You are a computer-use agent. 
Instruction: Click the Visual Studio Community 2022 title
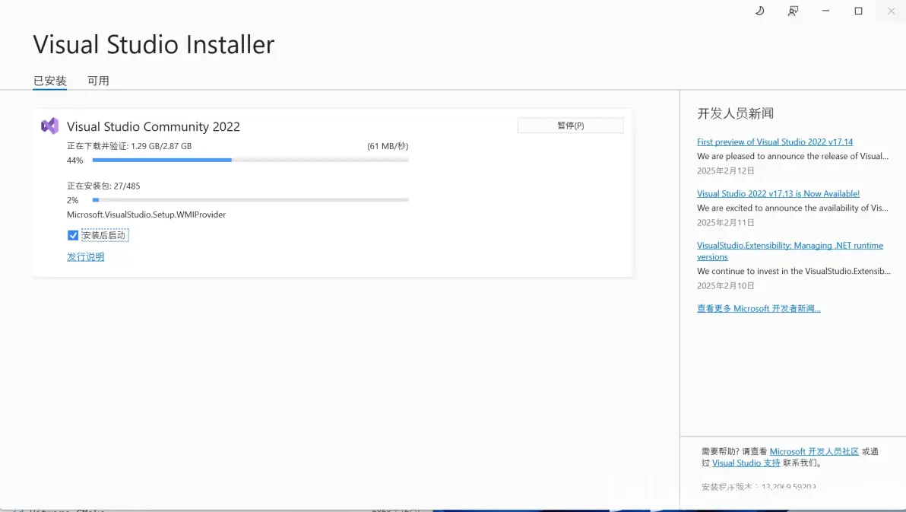153,127
